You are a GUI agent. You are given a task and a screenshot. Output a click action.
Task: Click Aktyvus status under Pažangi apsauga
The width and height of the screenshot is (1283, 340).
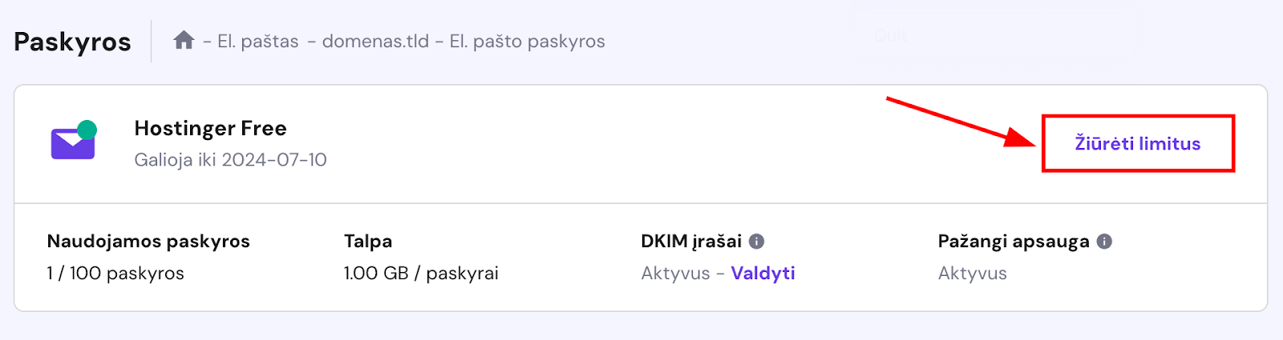pyautogui.click(x=972, y=273)
